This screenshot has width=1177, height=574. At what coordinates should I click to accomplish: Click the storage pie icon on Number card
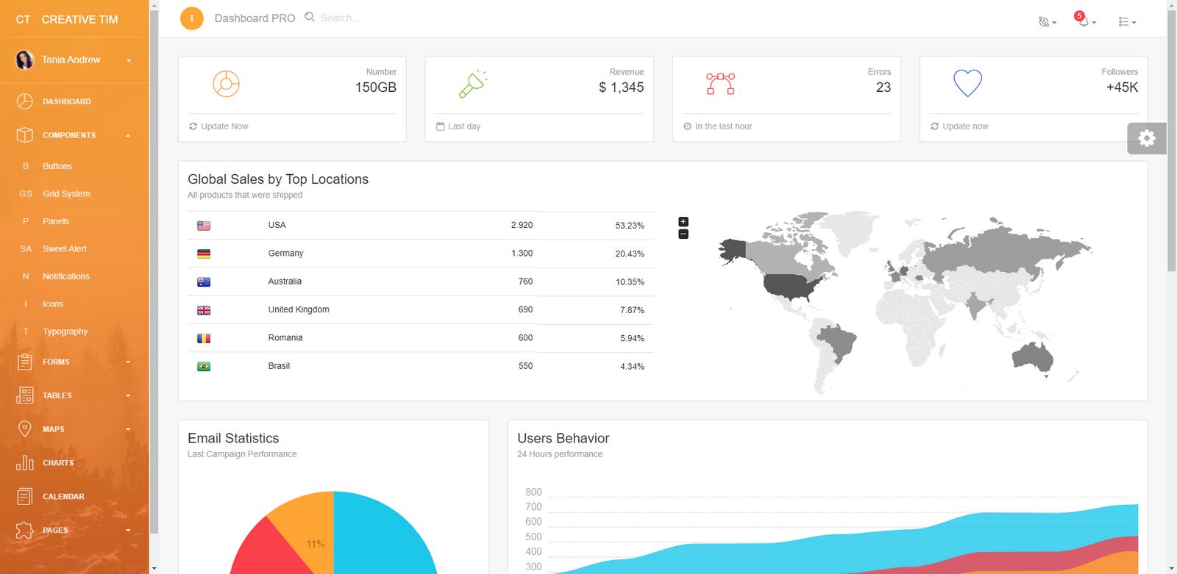tap(227, 84)
